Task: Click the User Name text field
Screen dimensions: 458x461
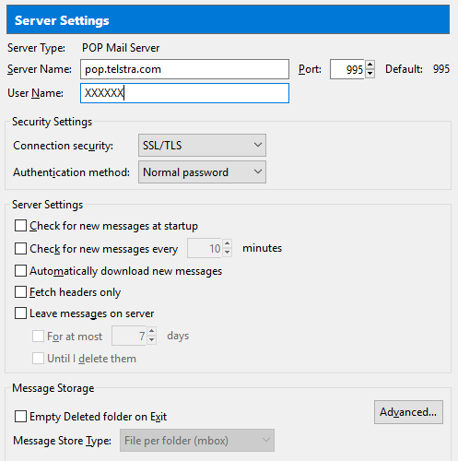Action: [x=184, y=93]
